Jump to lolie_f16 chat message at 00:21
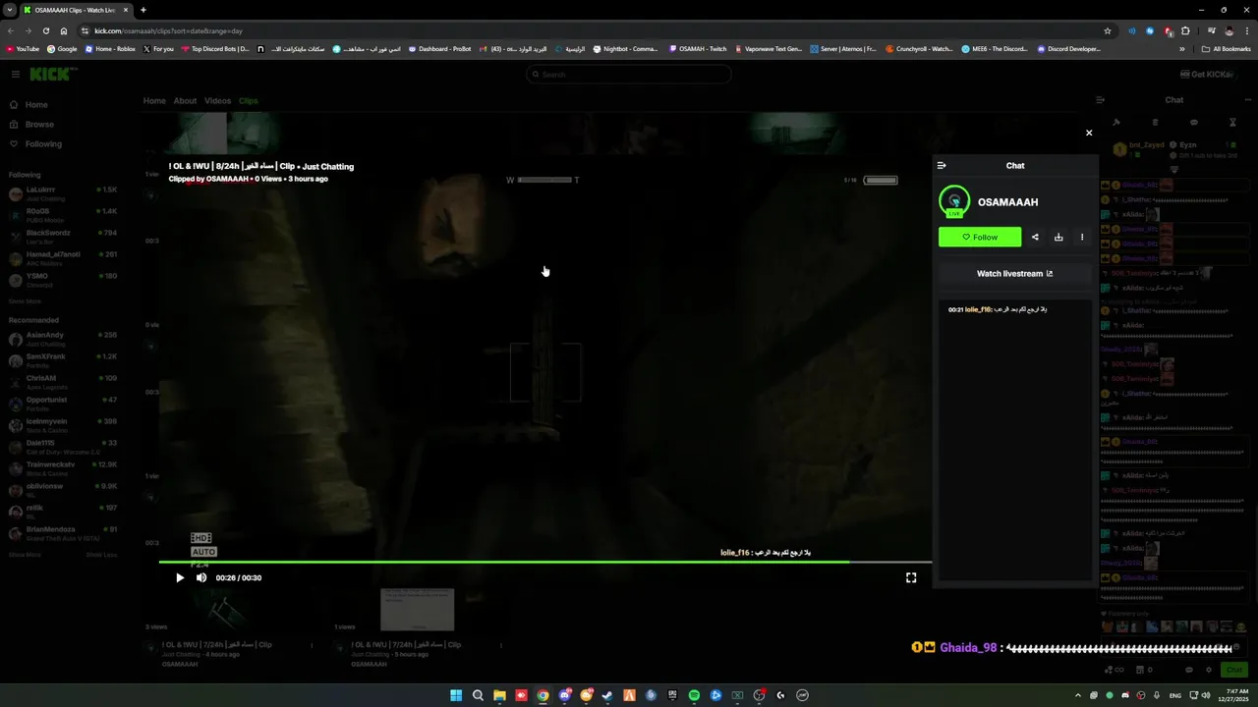 998,309
